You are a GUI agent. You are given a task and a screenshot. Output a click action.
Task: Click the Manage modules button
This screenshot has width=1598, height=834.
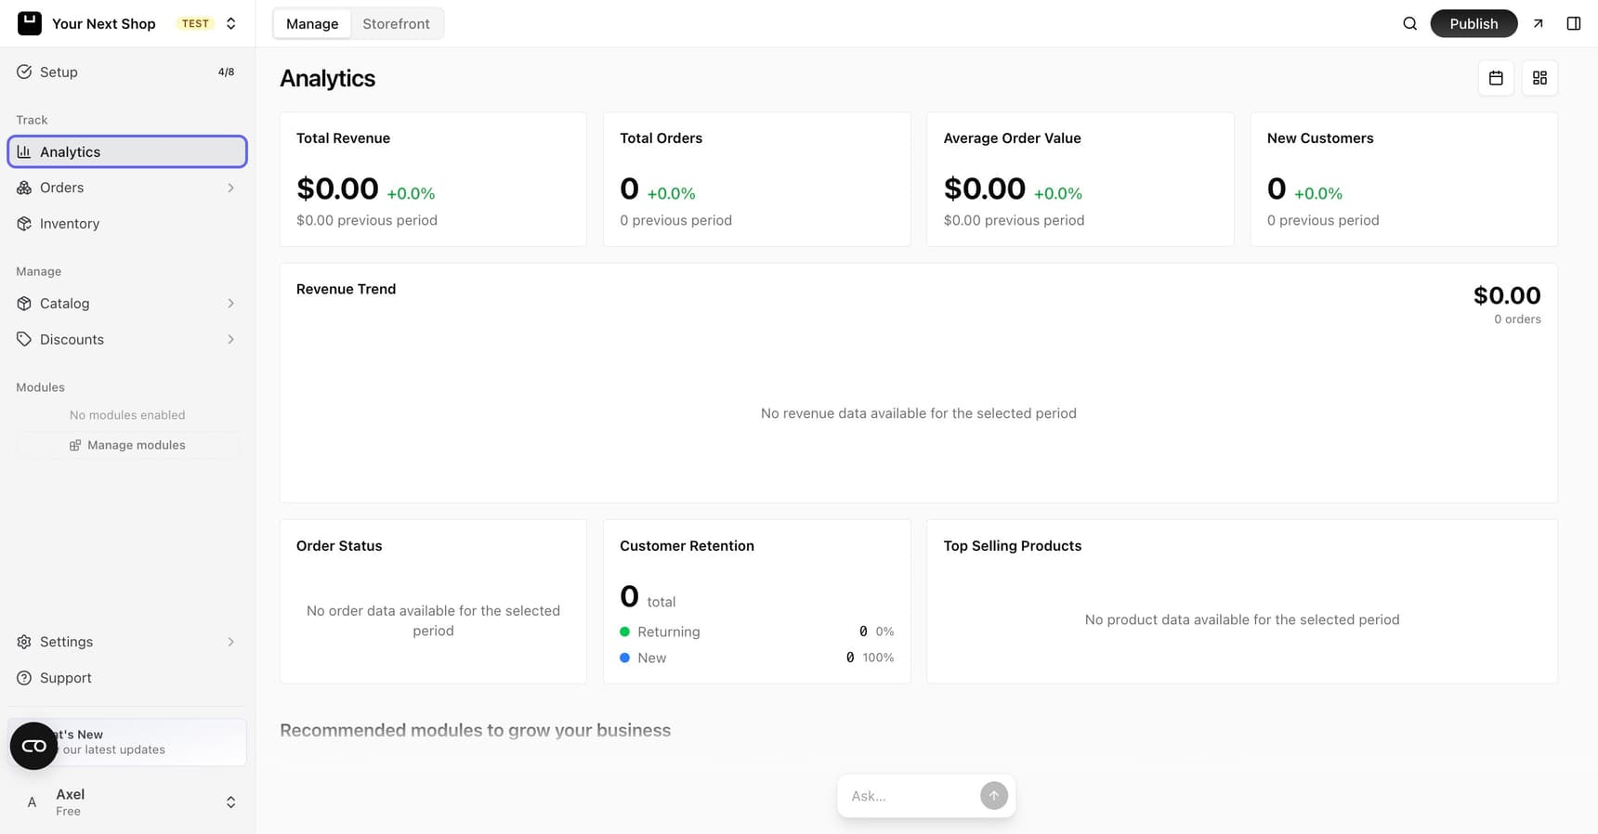pos(127,445)
